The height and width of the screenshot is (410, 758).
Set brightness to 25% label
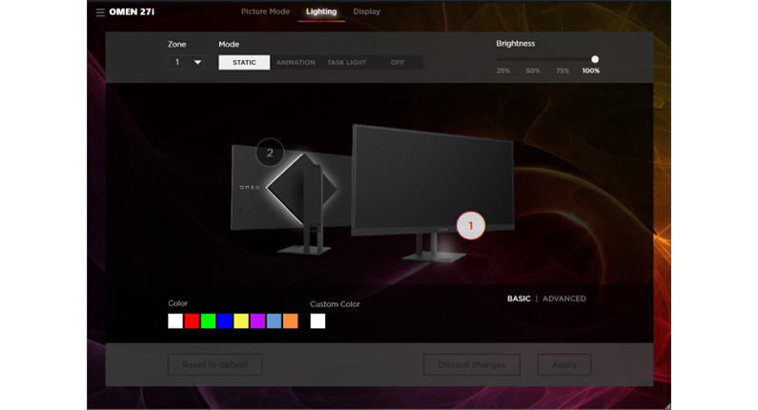[x=503, y=71]
